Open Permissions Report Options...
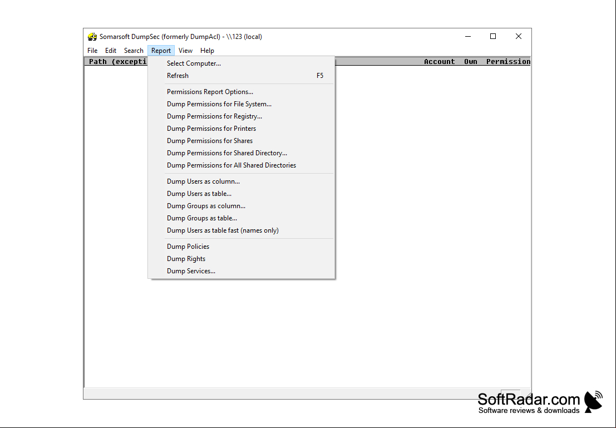 (241, 92)
